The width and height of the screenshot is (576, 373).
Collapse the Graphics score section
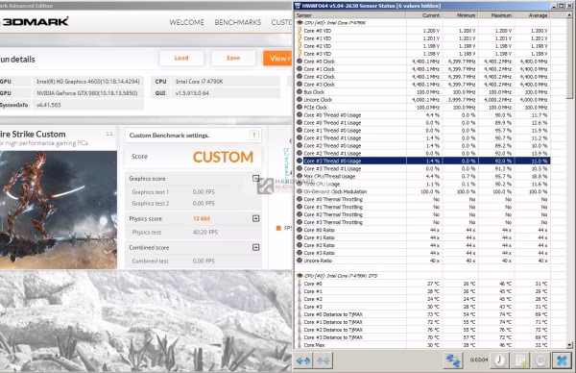pyautogui.click(x=255, y=179)
